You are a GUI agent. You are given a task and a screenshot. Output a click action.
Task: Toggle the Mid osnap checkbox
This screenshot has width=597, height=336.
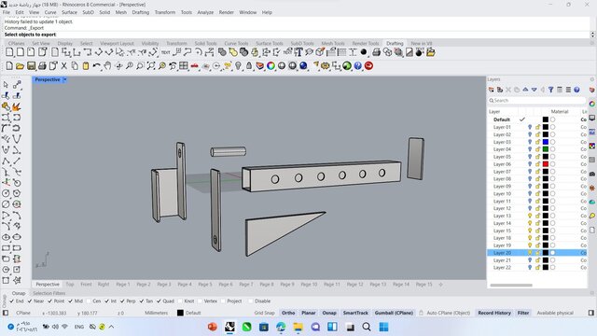point(71,301)
